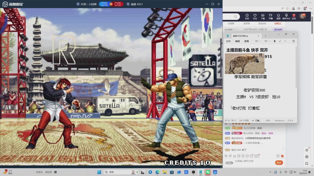
Task: Open the weather widget on taskbar
Action: pyautogui.click(x=8, y=172)
